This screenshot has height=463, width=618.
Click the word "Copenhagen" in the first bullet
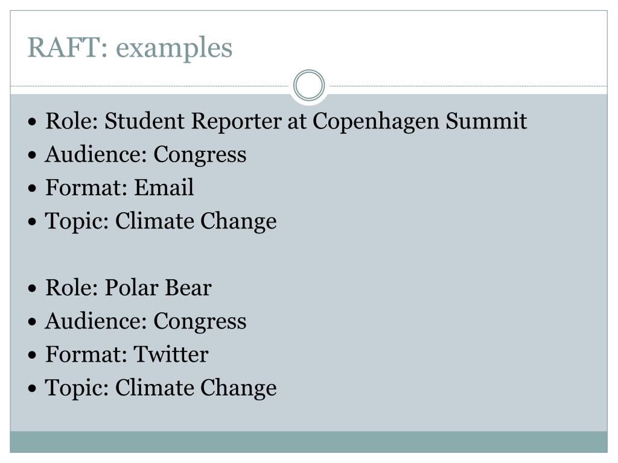click(375, 122)
